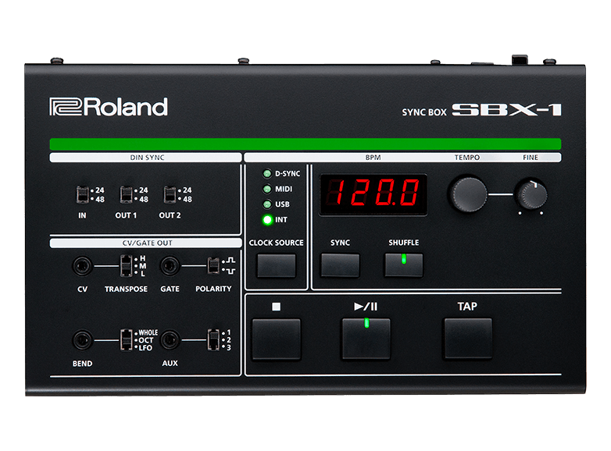Hit the play/pause transport button
Image resolution: width=611 pixels, height=451 pixels.
[366, 339]
